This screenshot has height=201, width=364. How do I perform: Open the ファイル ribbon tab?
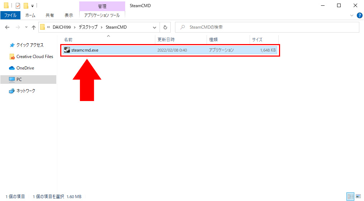10,15
